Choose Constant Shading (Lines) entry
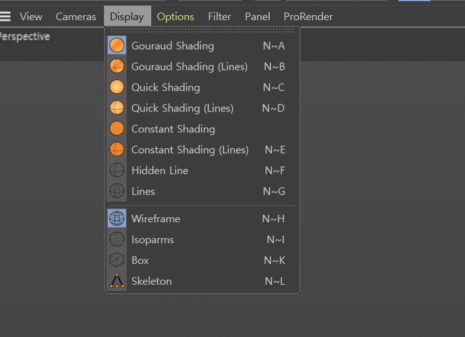This screenshot has width=465, height=337. point(202,149)
